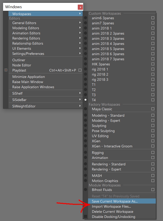Switch to anim 2018 1 workspace

click(x=102, y=28)
